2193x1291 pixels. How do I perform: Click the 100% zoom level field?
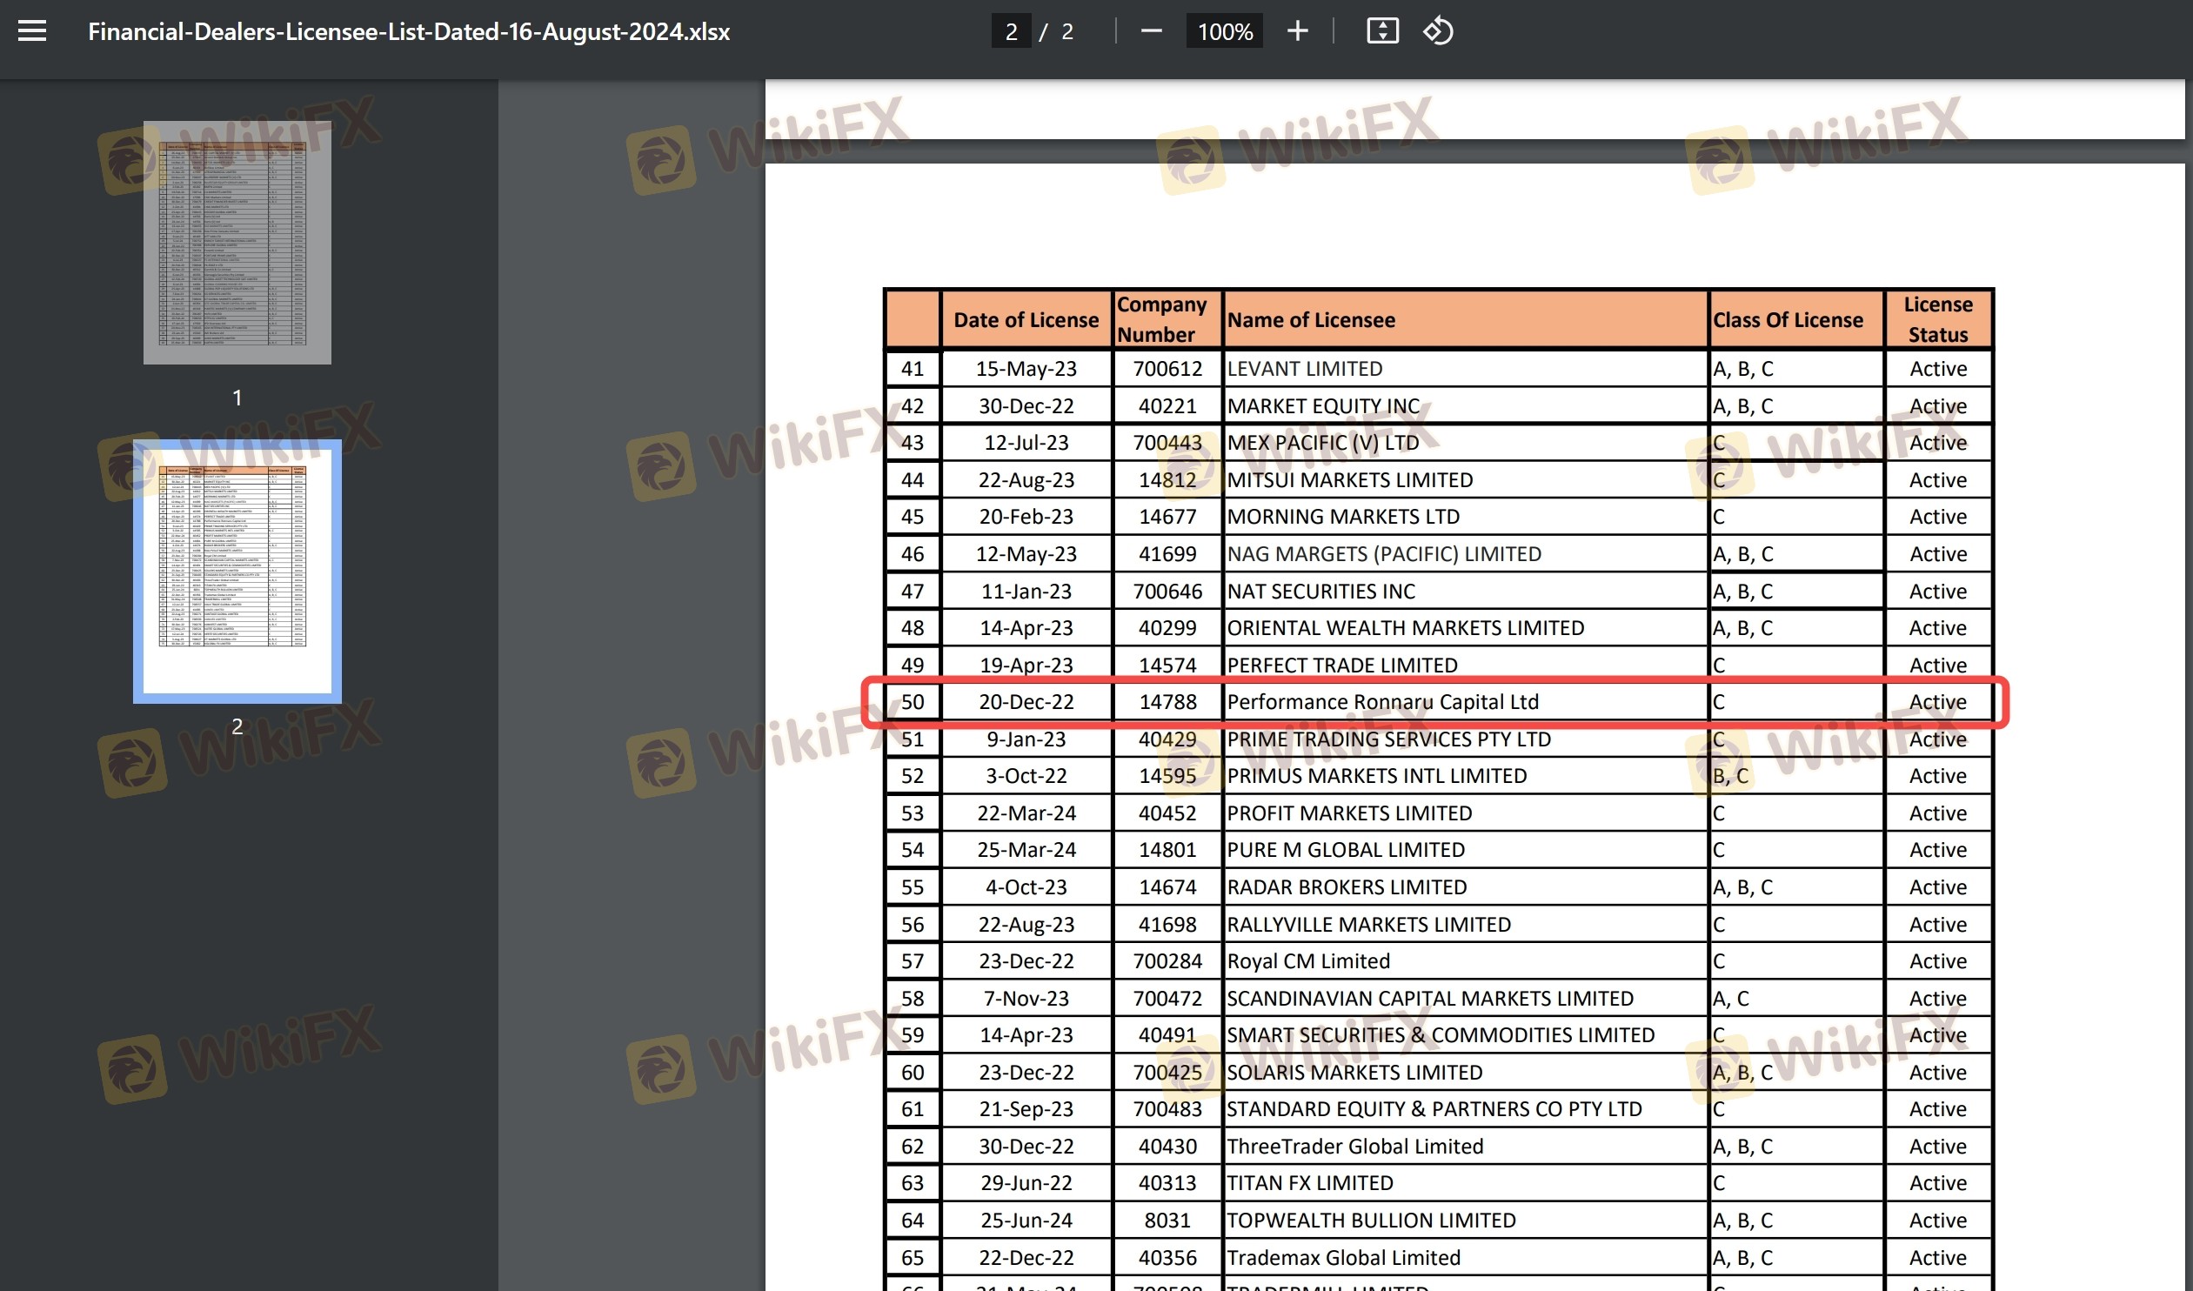1225,32
